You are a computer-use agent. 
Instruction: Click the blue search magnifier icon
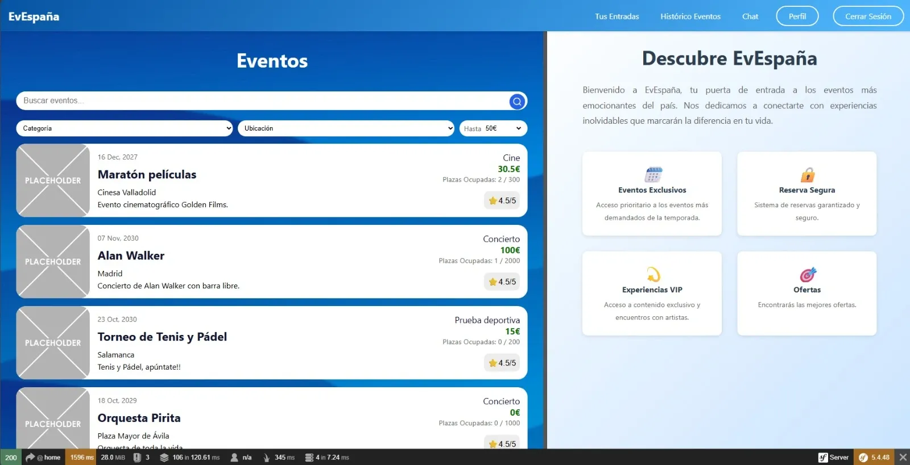click(x=517, y=101)
